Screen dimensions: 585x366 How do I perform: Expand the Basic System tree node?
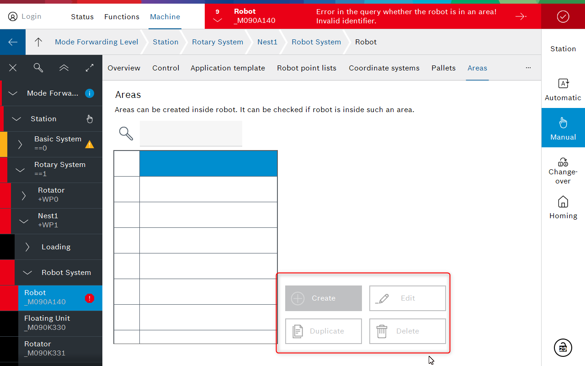pos(20,145)
